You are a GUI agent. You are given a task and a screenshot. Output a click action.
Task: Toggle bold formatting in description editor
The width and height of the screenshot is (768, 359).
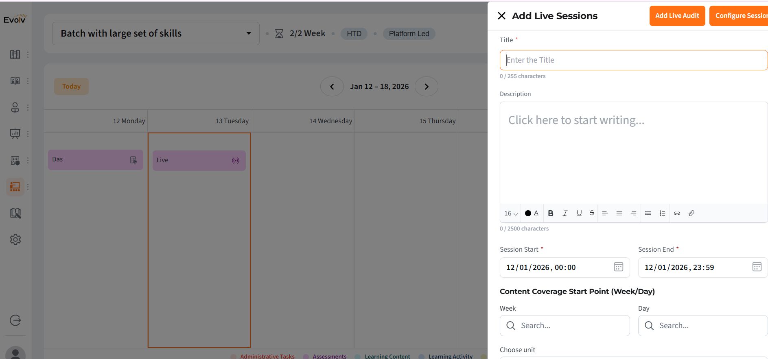(x=551, y=213)
